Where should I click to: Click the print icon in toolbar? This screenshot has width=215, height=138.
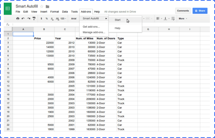(x=18, y=18)
